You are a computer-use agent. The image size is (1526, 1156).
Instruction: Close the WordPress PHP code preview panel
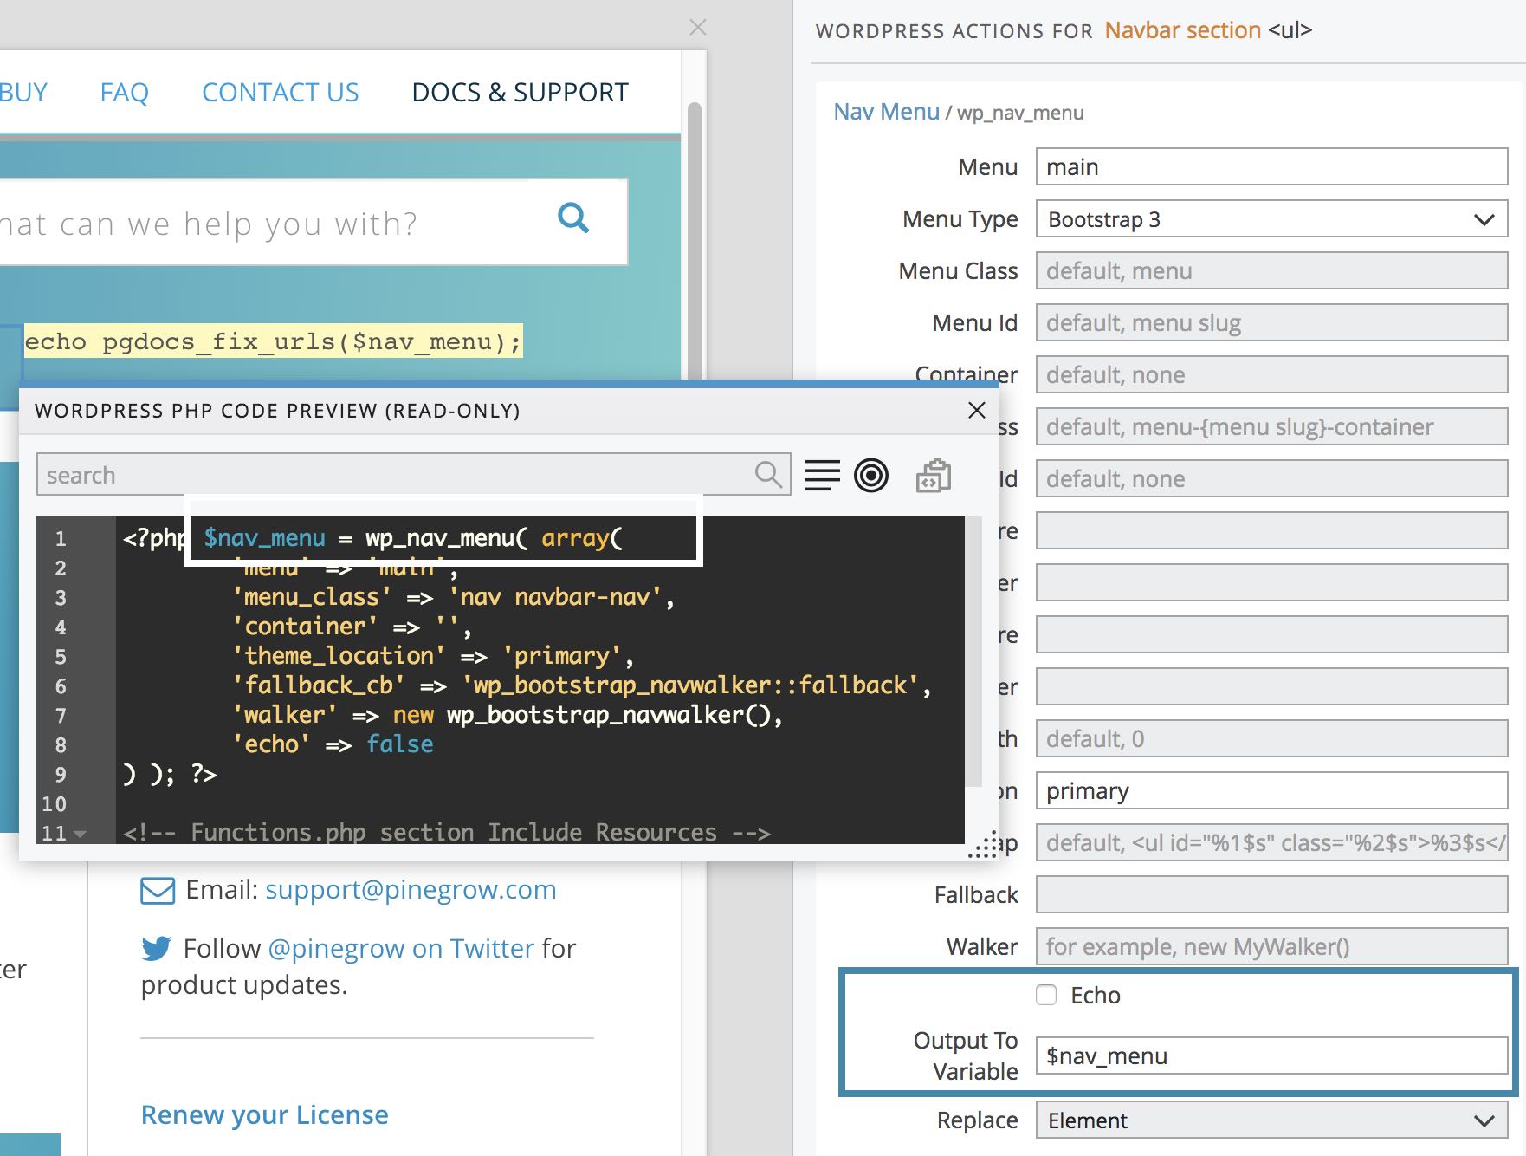click(x=977, y=410)
